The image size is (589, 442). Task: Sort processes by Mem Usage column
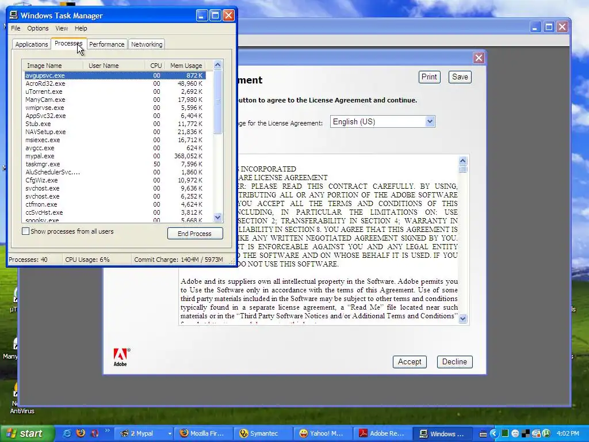pyautogui.click(x=186, y=66)
